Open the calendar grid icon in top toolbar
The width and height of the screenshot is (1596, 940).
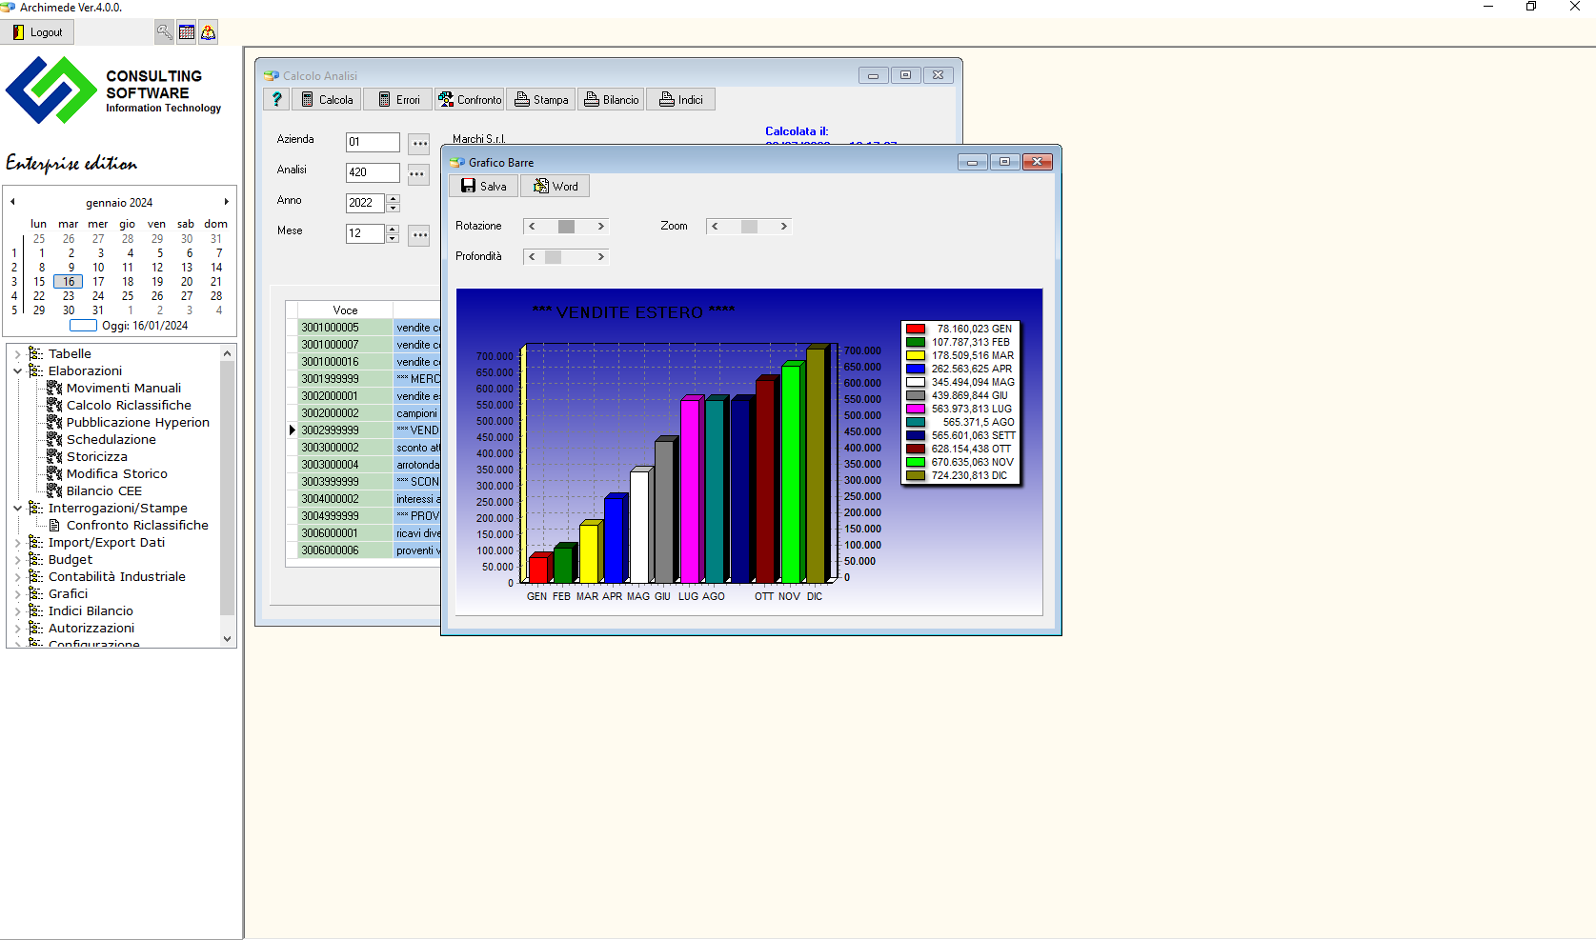(x=187, y=32)
